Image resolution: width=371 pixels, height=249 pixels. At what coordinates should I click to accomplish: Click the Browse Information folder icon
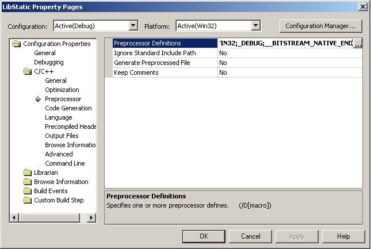pos(28,182)
